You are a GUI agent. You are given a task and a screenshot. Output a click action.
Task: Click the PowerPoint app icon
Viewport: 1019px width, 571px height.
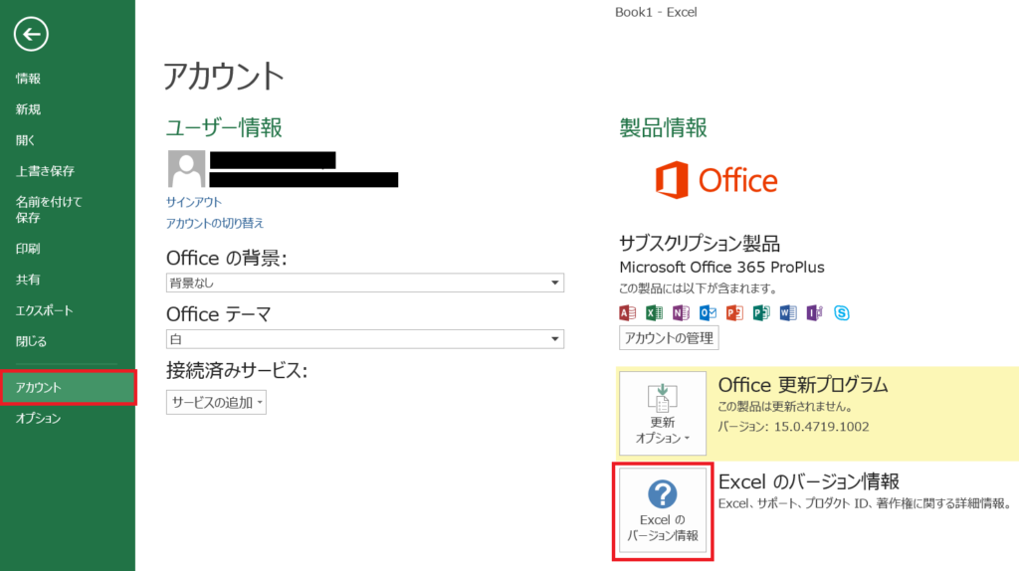pyautogui.click(x=734, y=313)
